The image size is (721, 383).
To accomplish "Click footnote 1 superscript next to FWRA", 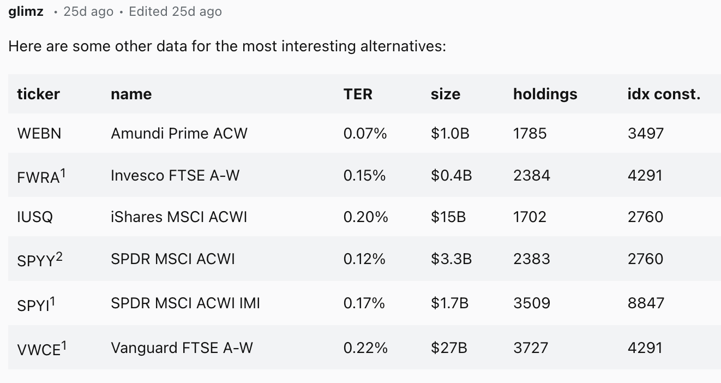I will pos(63,172).
